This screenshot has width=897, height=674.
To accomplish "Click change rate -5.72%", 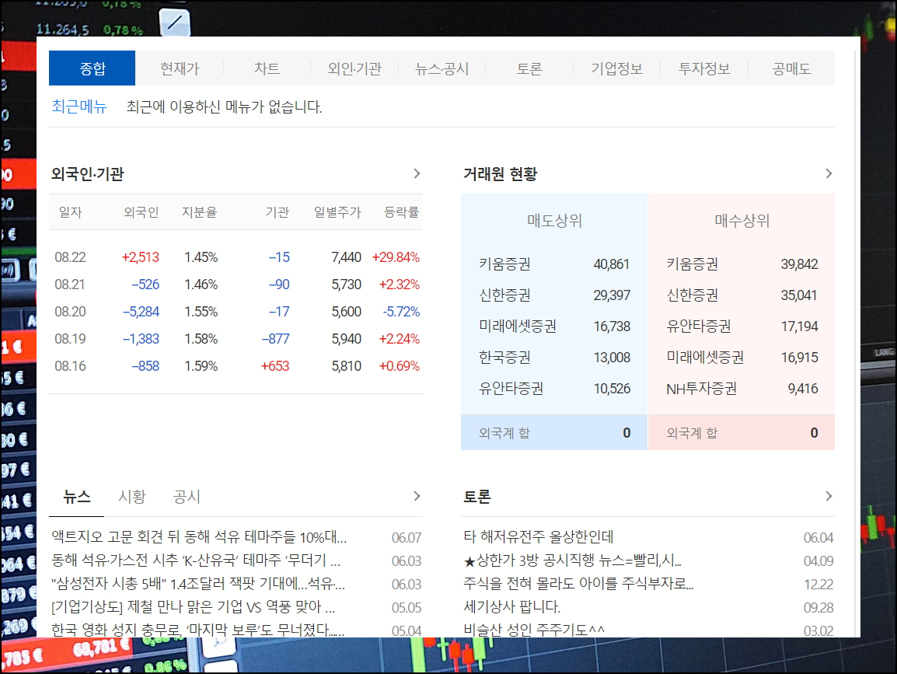I will tap(401, 311).
